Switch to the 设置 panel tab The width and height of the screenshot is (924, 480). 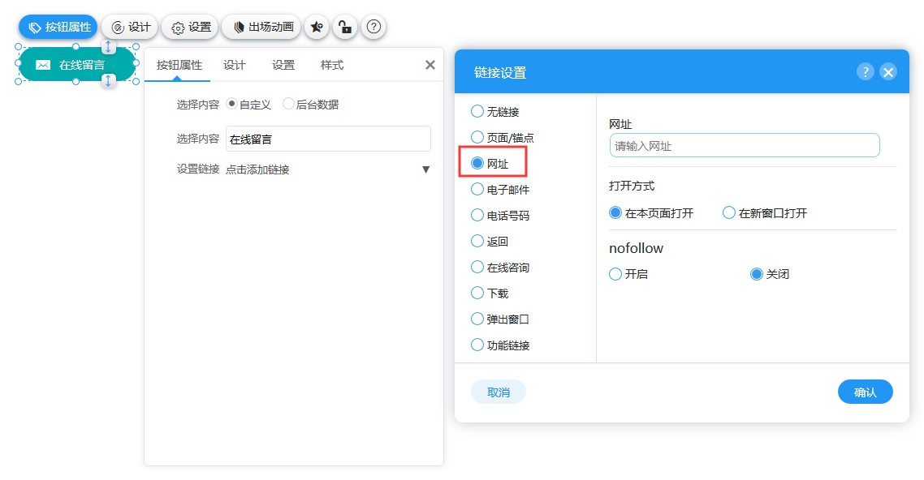283,66
